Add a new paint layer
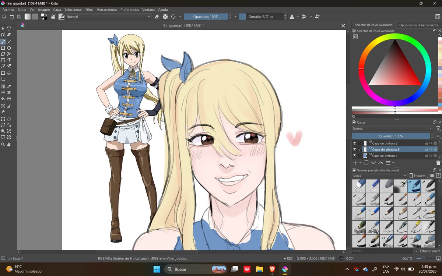The width and height of the screenshot is (442, 276). click(x=355, y=163)
